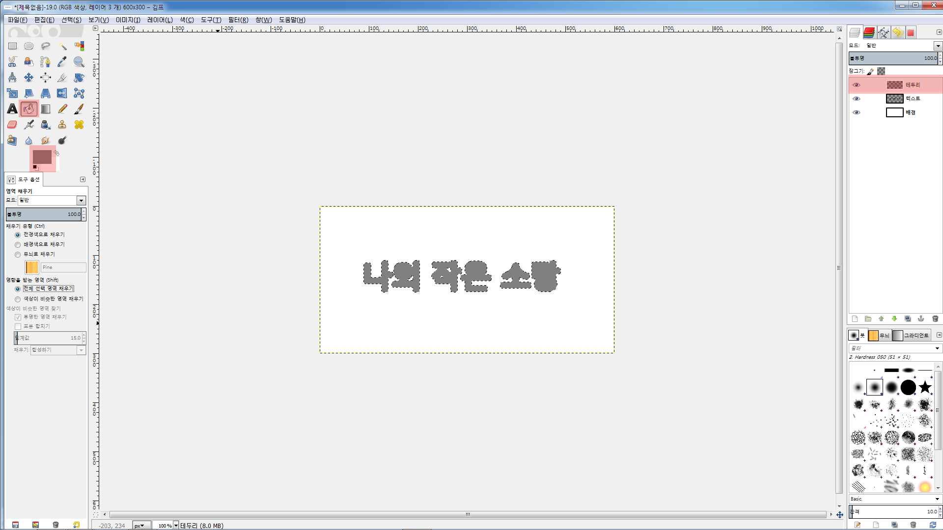Select the Select by Color tool
The height and width of the screenshot is (530, 943).
79,46
